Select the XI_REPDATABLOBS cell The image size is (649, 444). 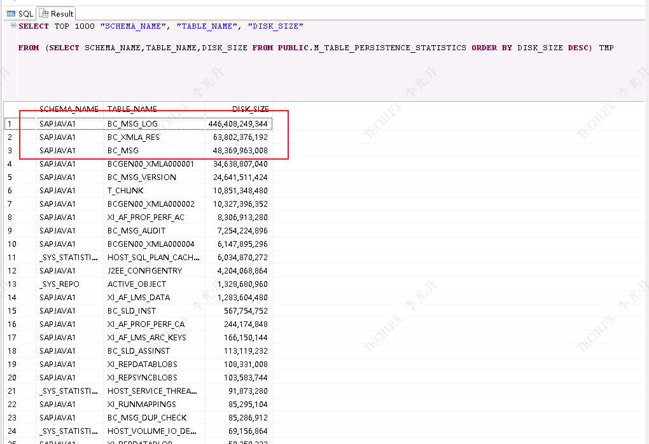(x=154, y=364)
